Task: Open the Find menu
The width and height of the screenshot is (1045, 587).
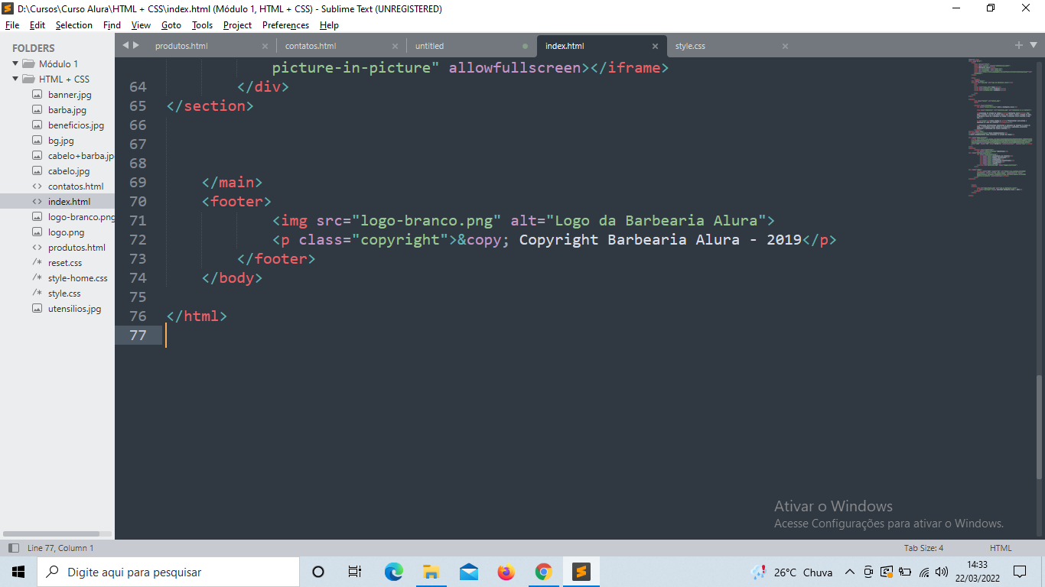Action: pyautogui.click(x=112, y=25)
